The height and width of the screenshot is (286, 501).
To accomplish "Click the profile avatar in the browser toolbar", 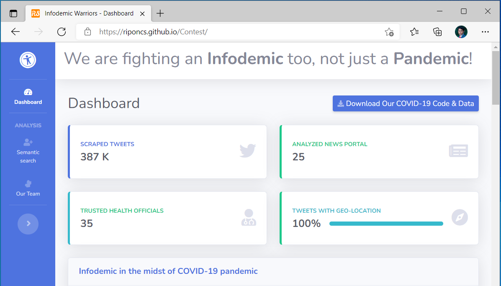I will tap(461, 31).
